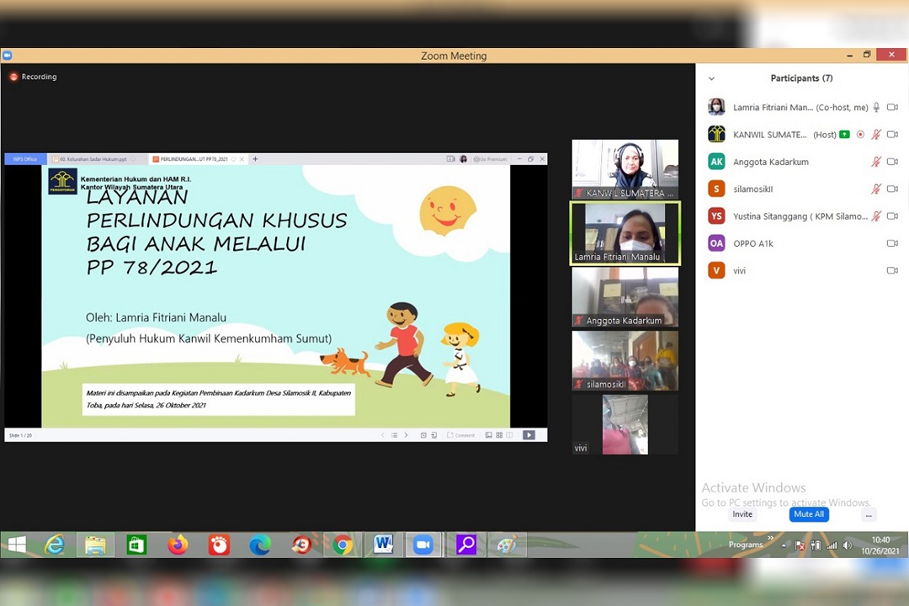Click the camera icon next to vivi
Image resolution: width=909 pixels, height=606 pixels.
coord(892,271)
